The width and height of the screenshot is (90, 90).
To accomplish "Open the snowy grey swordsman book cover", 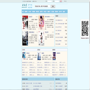I will tap(25, 38).
